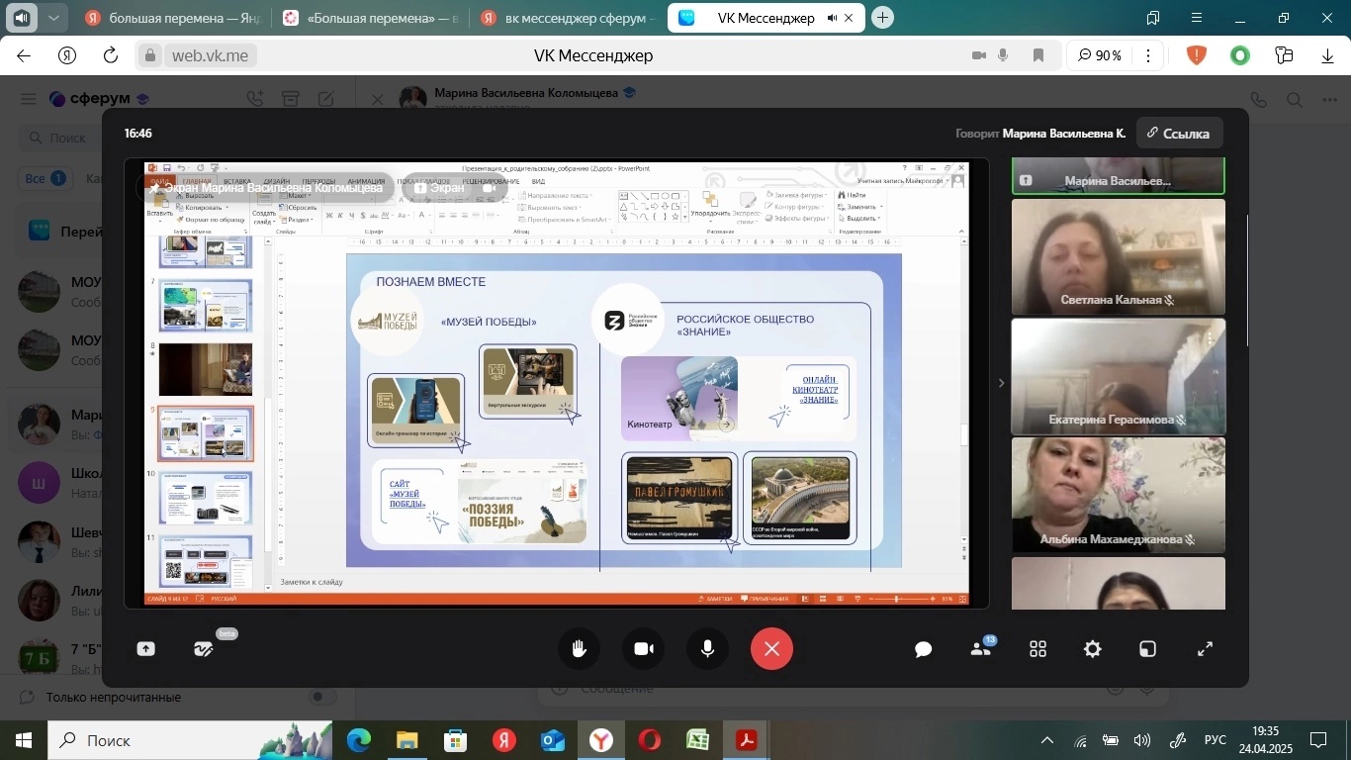Open the browser downloads icon

[1328, 55]
